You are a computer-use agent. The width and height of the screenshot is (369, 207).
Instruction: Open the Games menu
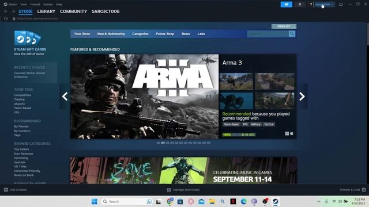click(x=48, y=4)
